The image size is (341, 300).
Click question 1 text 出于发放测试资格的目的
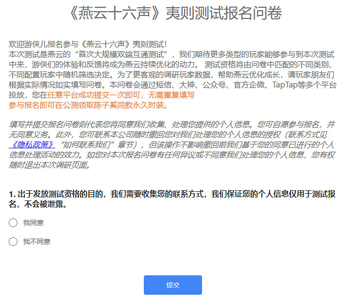coord(60,194)
